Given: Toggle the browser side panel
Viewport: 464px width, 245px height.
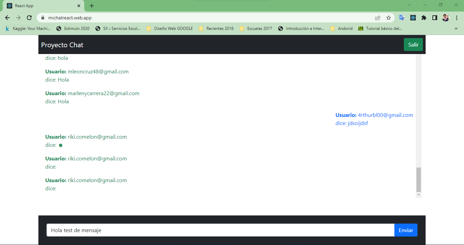Looking at the screenshot, I should (434, 18).
